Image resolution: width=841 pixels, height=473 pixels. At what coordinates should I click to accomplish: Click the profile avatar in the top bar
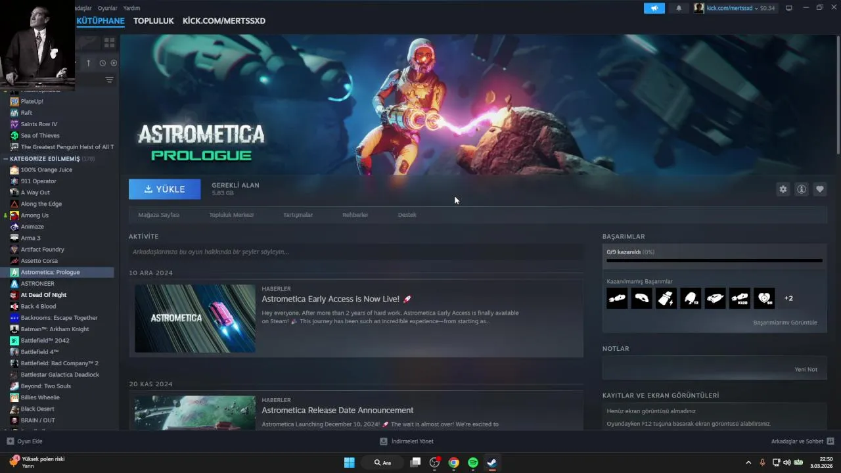coord(698,8)
